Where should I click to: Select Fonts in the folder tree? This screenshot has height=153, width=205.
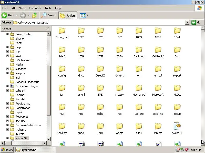click(x=19, y=43)
